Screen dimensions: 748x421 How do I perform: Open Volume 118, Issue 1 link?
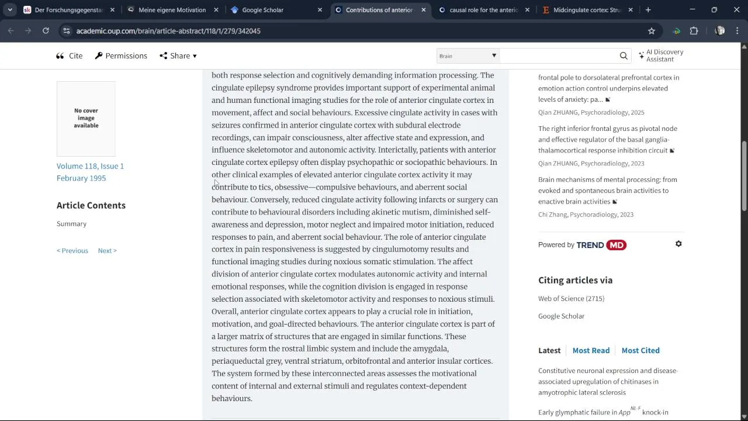[90, 166]
